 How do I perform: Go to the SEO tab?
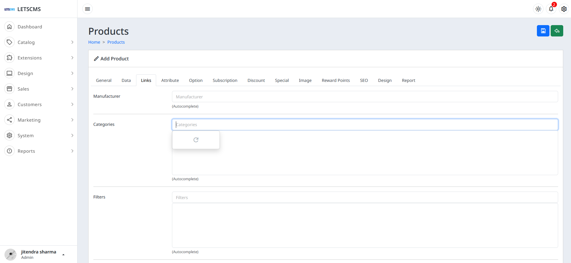[364, 80]
